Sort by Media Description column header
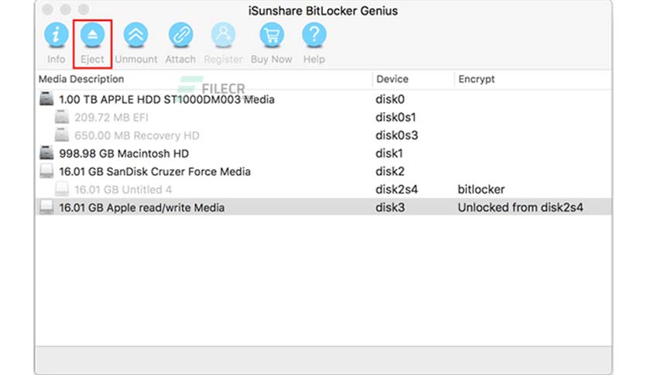The width and height of the screenshot is (647, 375). point(81,79)
